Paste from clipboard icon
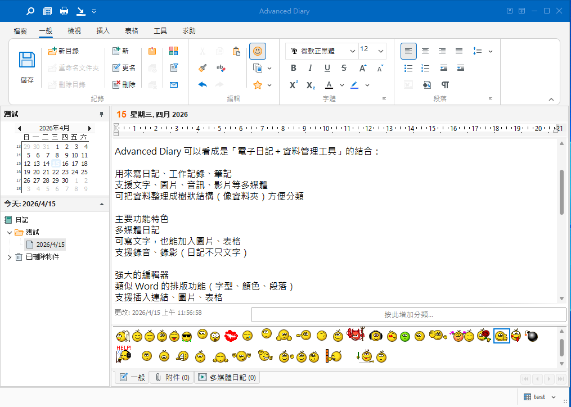 point(236,51)
